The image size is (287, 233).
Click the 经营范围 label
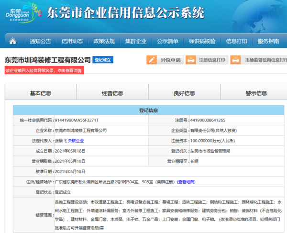point(44,215)
